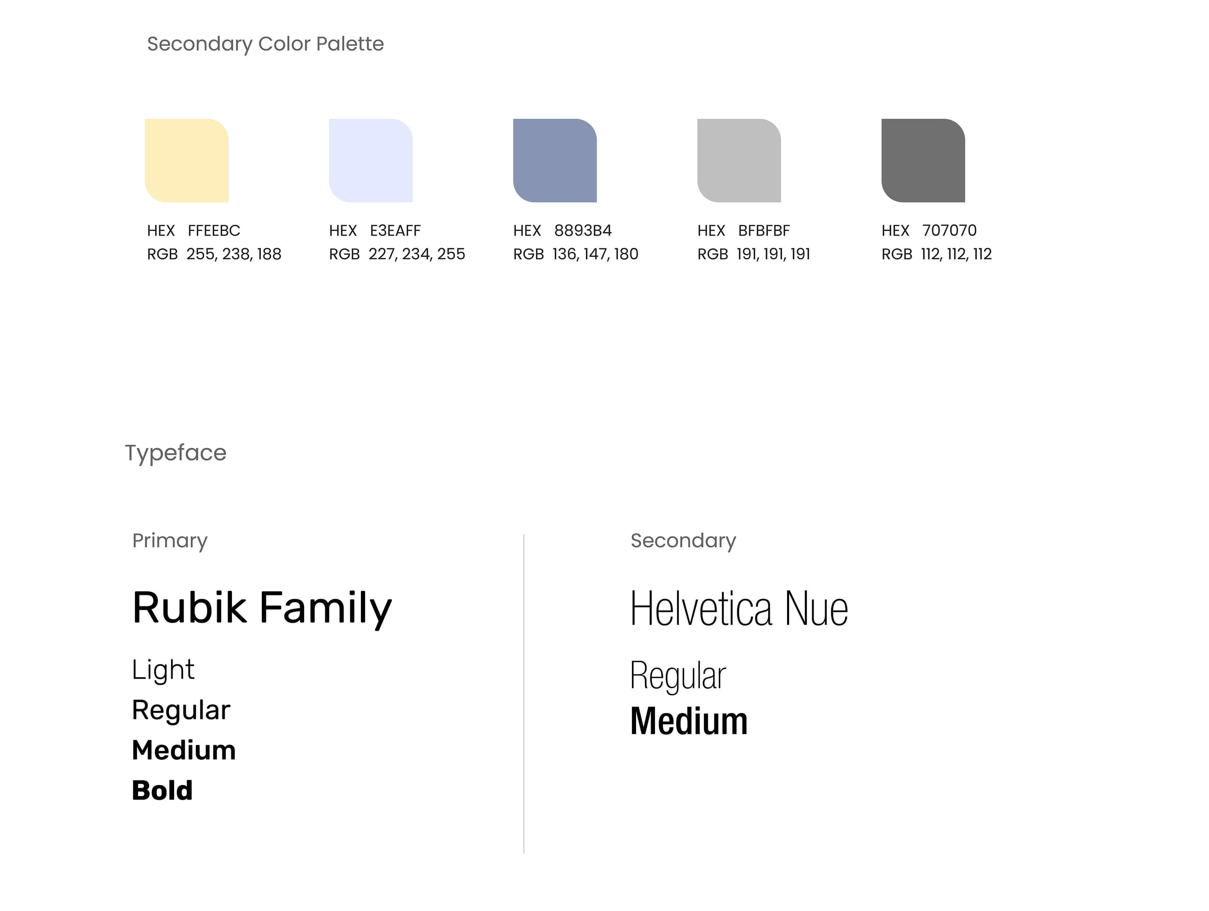This screenshot has height=911, width=1209.
Task: Click the pale yellow FFEEBC color swatch
Action: [x=186, y=160]
